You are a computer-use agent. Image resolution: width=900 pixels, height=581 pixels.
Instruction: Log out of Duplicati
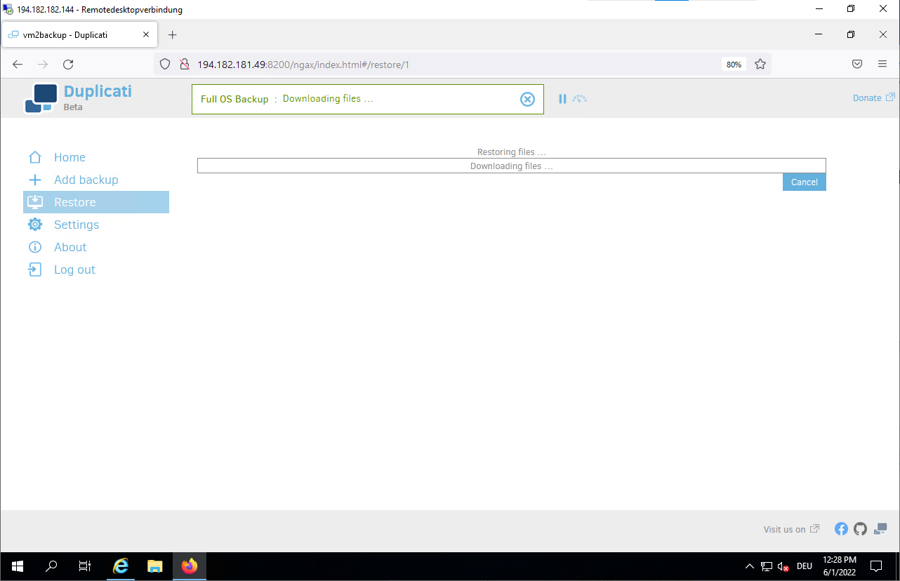[74, 269]
